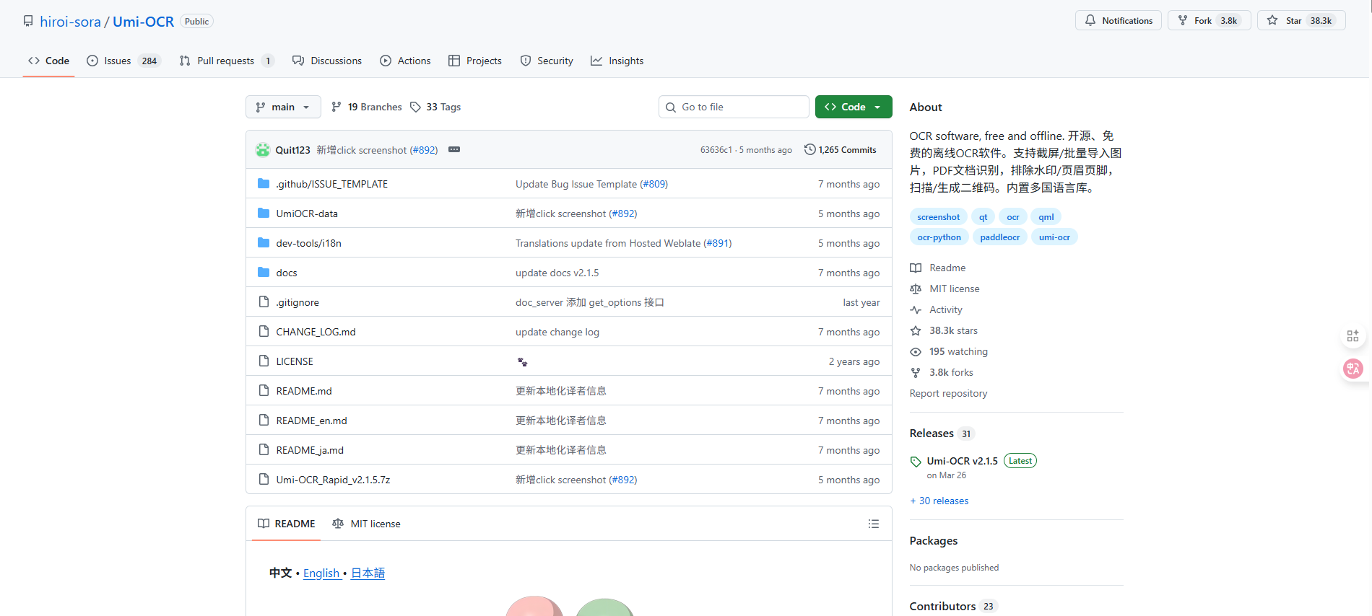Open the #892 link in latest commit
The image size is (1372, 616).
pyautogui.click(x=424, y=150)
